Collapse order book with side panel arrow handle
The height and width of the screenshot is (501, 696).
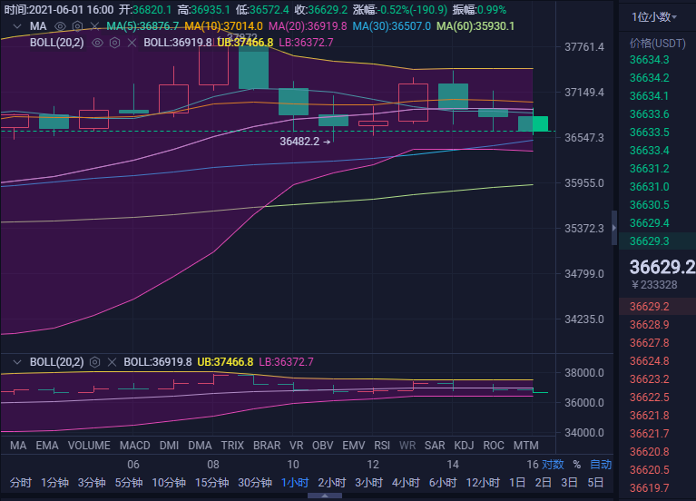click(614, 228)
